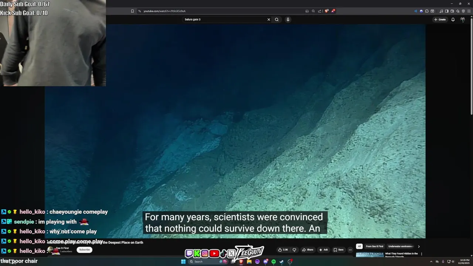
Task: Click the Instagram logo in overlay
Action: click(x=205, y=253)
